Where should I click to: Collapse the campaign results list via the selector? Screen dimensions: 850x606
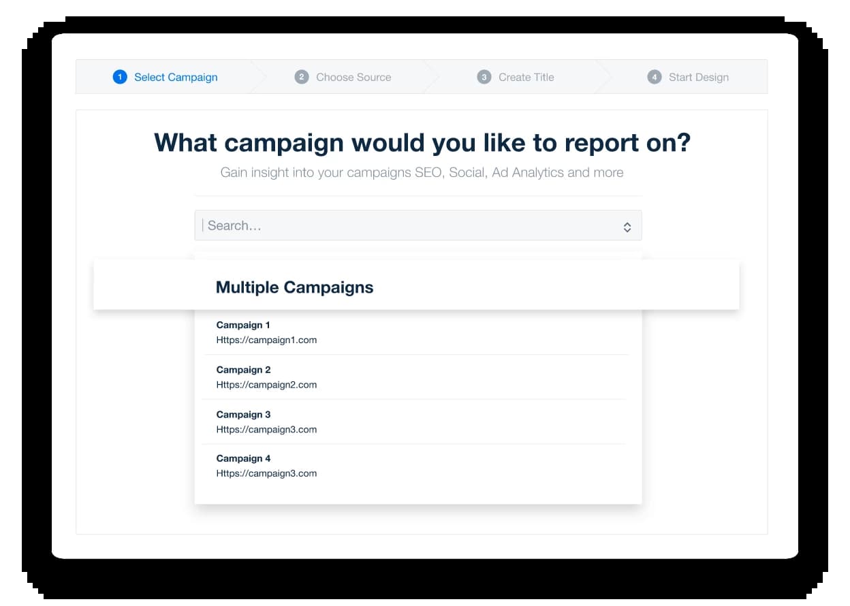coord(627,225)
